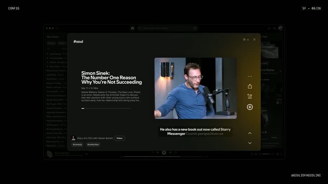Image resolution: width=328 pixels, height=184 pixels.
Task: Click the Simon Sinek episode title
Action: click(x=111, y=78)
